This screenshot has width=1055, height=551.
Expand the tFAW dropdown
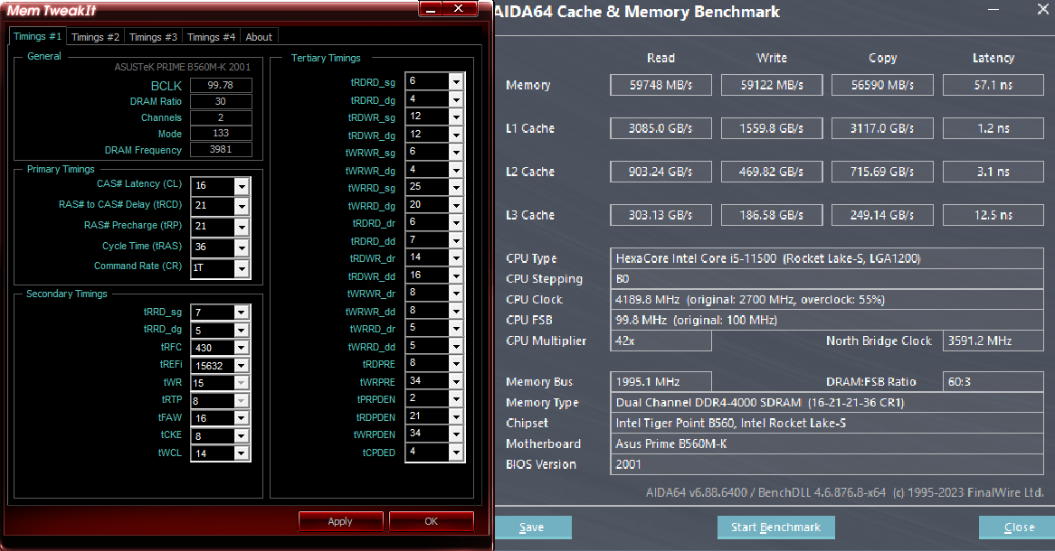tap(242, 418)
